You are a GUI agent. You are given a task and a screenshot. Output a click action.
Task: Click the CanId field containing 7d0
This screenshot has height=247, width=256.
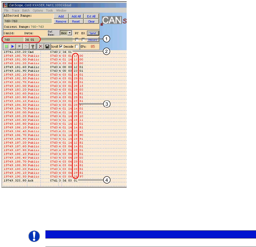pyautogui.click(x=14, y=39)
